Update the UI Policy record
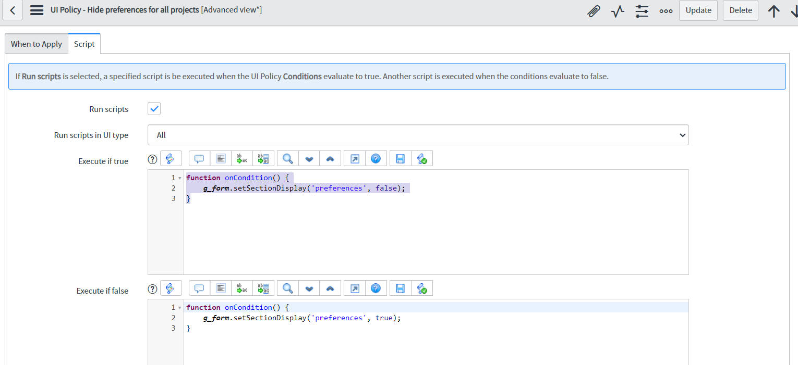This screenshot has width=798, height=365. coord(698,10)
